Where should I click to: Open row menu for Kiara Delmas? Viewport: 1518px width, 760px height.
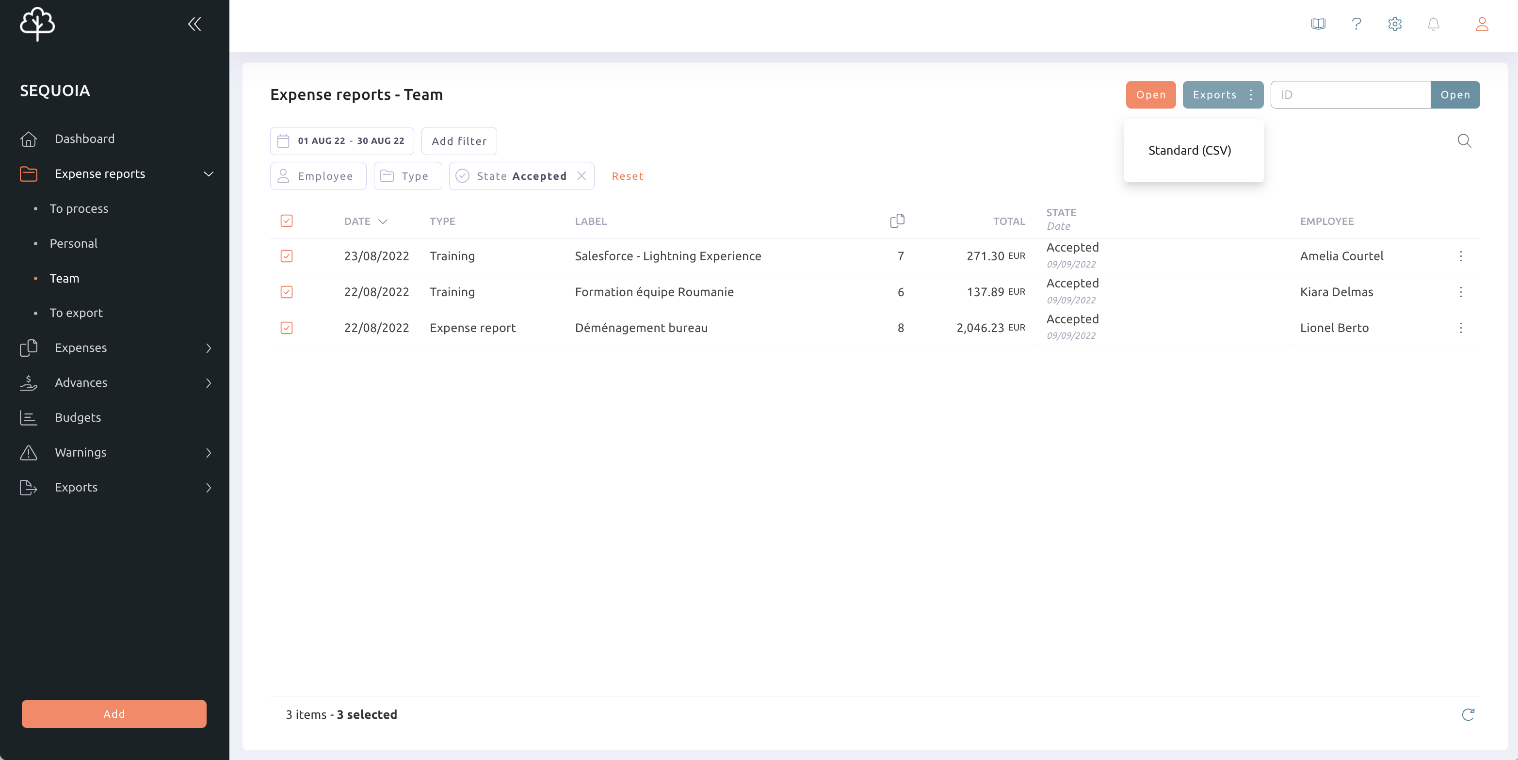(1461, 292)
